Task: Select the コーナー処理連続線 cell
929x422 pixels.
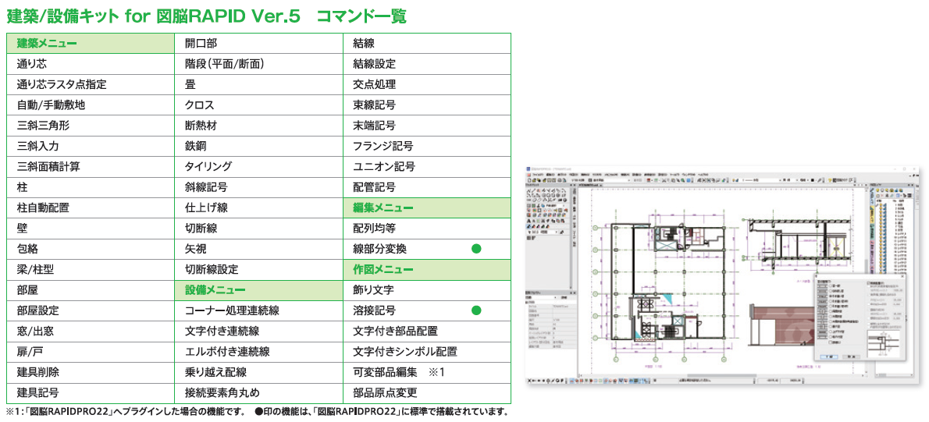Action: (258, 310)
